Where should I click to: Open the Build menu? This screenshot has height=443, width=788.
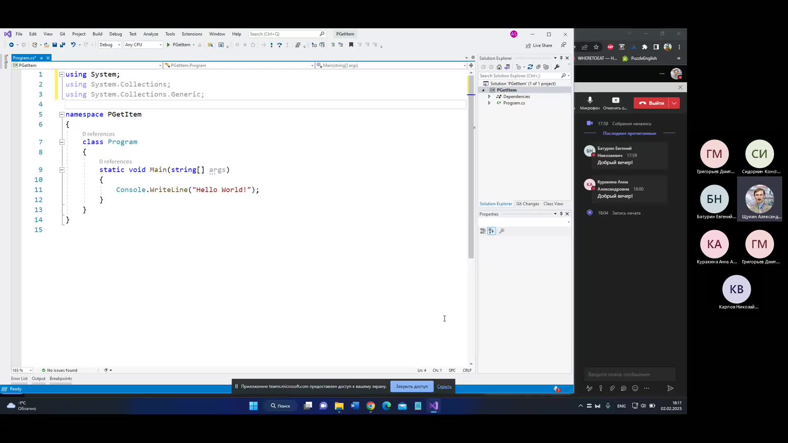click(97, 34)
